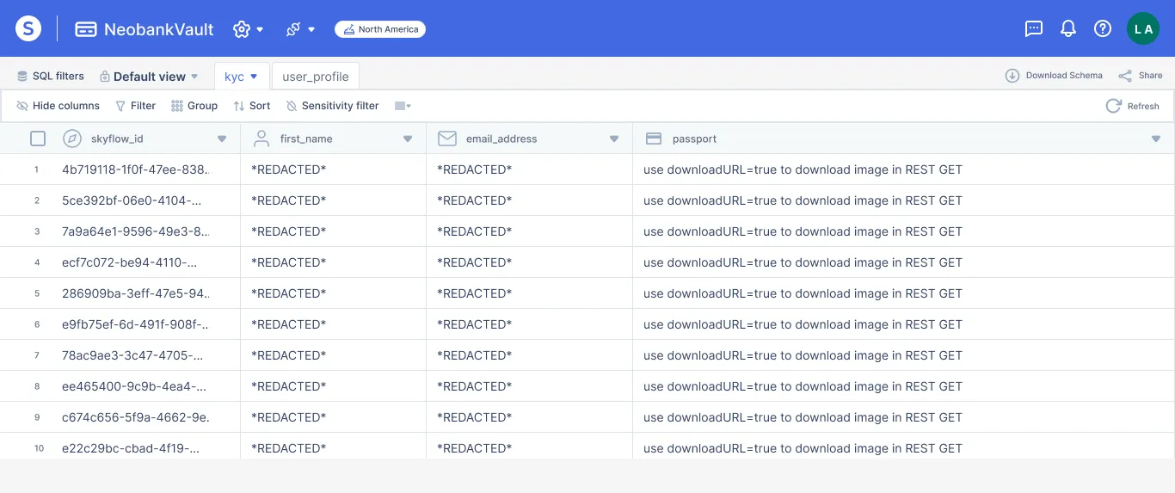Open the row height color dropdown
Viewport: 1175px width, 493px height.
coord(403,106)
